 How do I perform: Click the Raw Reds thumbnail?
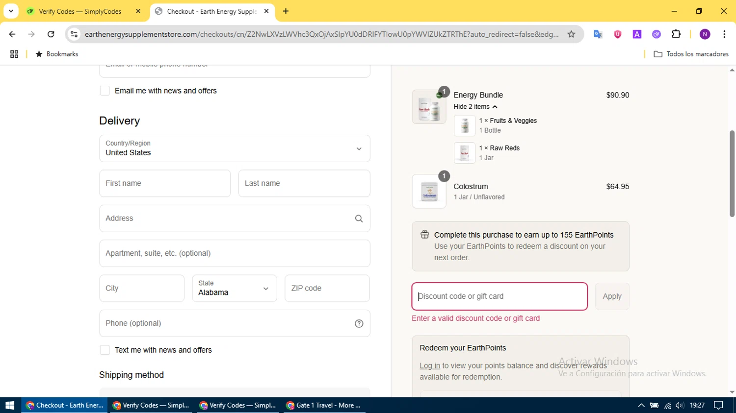(x=464, y=153)
